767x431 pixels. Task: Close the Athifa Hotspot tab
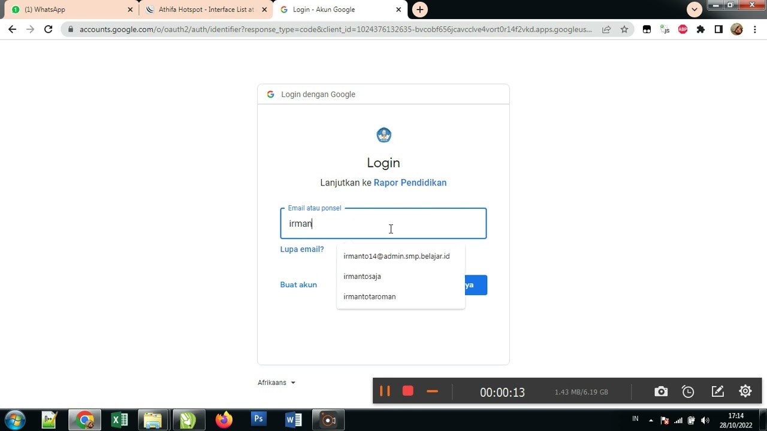pyautogui.click(x=264, y=10)
